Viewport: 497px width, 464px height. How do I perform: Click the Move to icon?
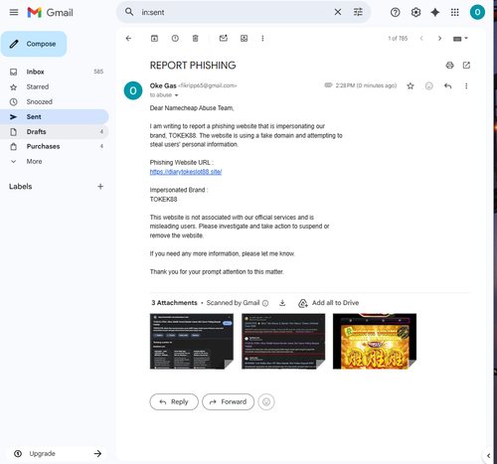click(244, 39)
